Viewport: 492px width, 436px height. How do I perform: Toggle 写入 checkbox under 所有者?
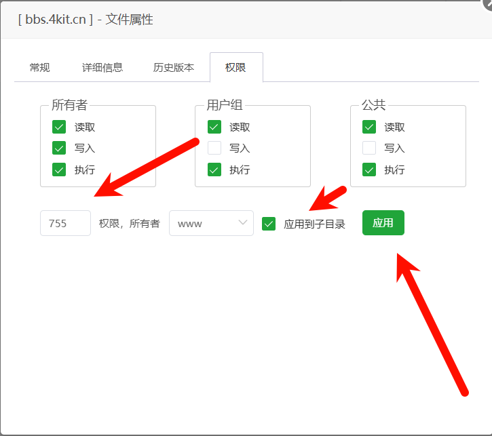[59, 148]
